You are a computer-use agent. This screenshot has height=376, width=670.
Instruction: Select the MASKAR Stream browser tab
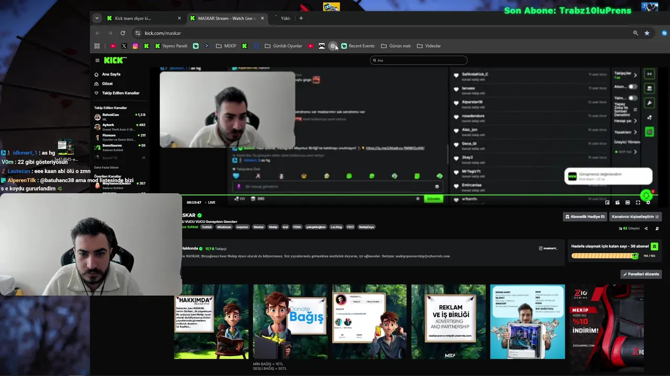pyautogui.click(x=227, y=18)
